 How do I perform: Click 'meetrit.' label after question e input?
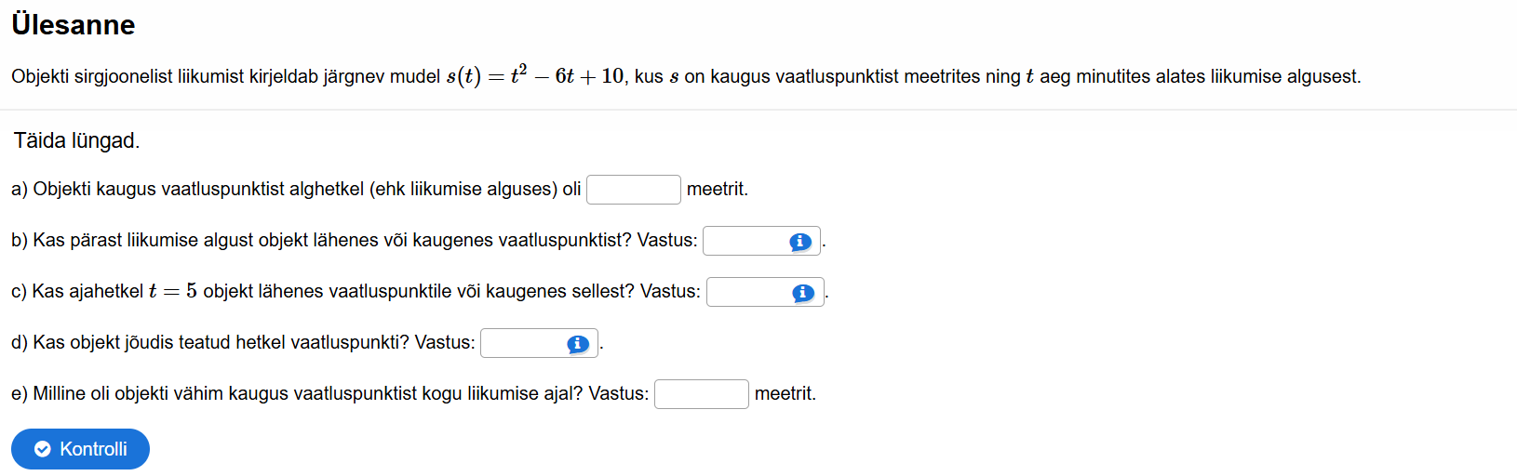pyautogui.click(x=785, y=394)
